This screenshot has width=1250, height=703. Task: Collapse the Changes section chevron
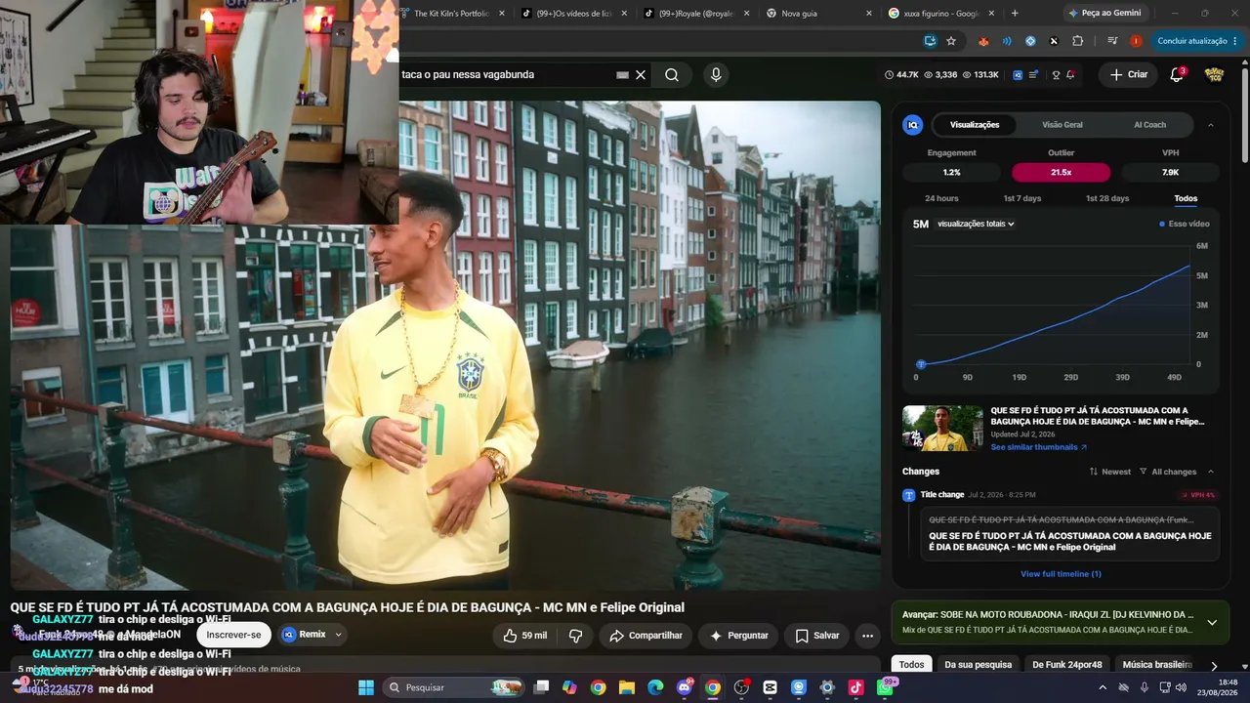point(1211,472)
